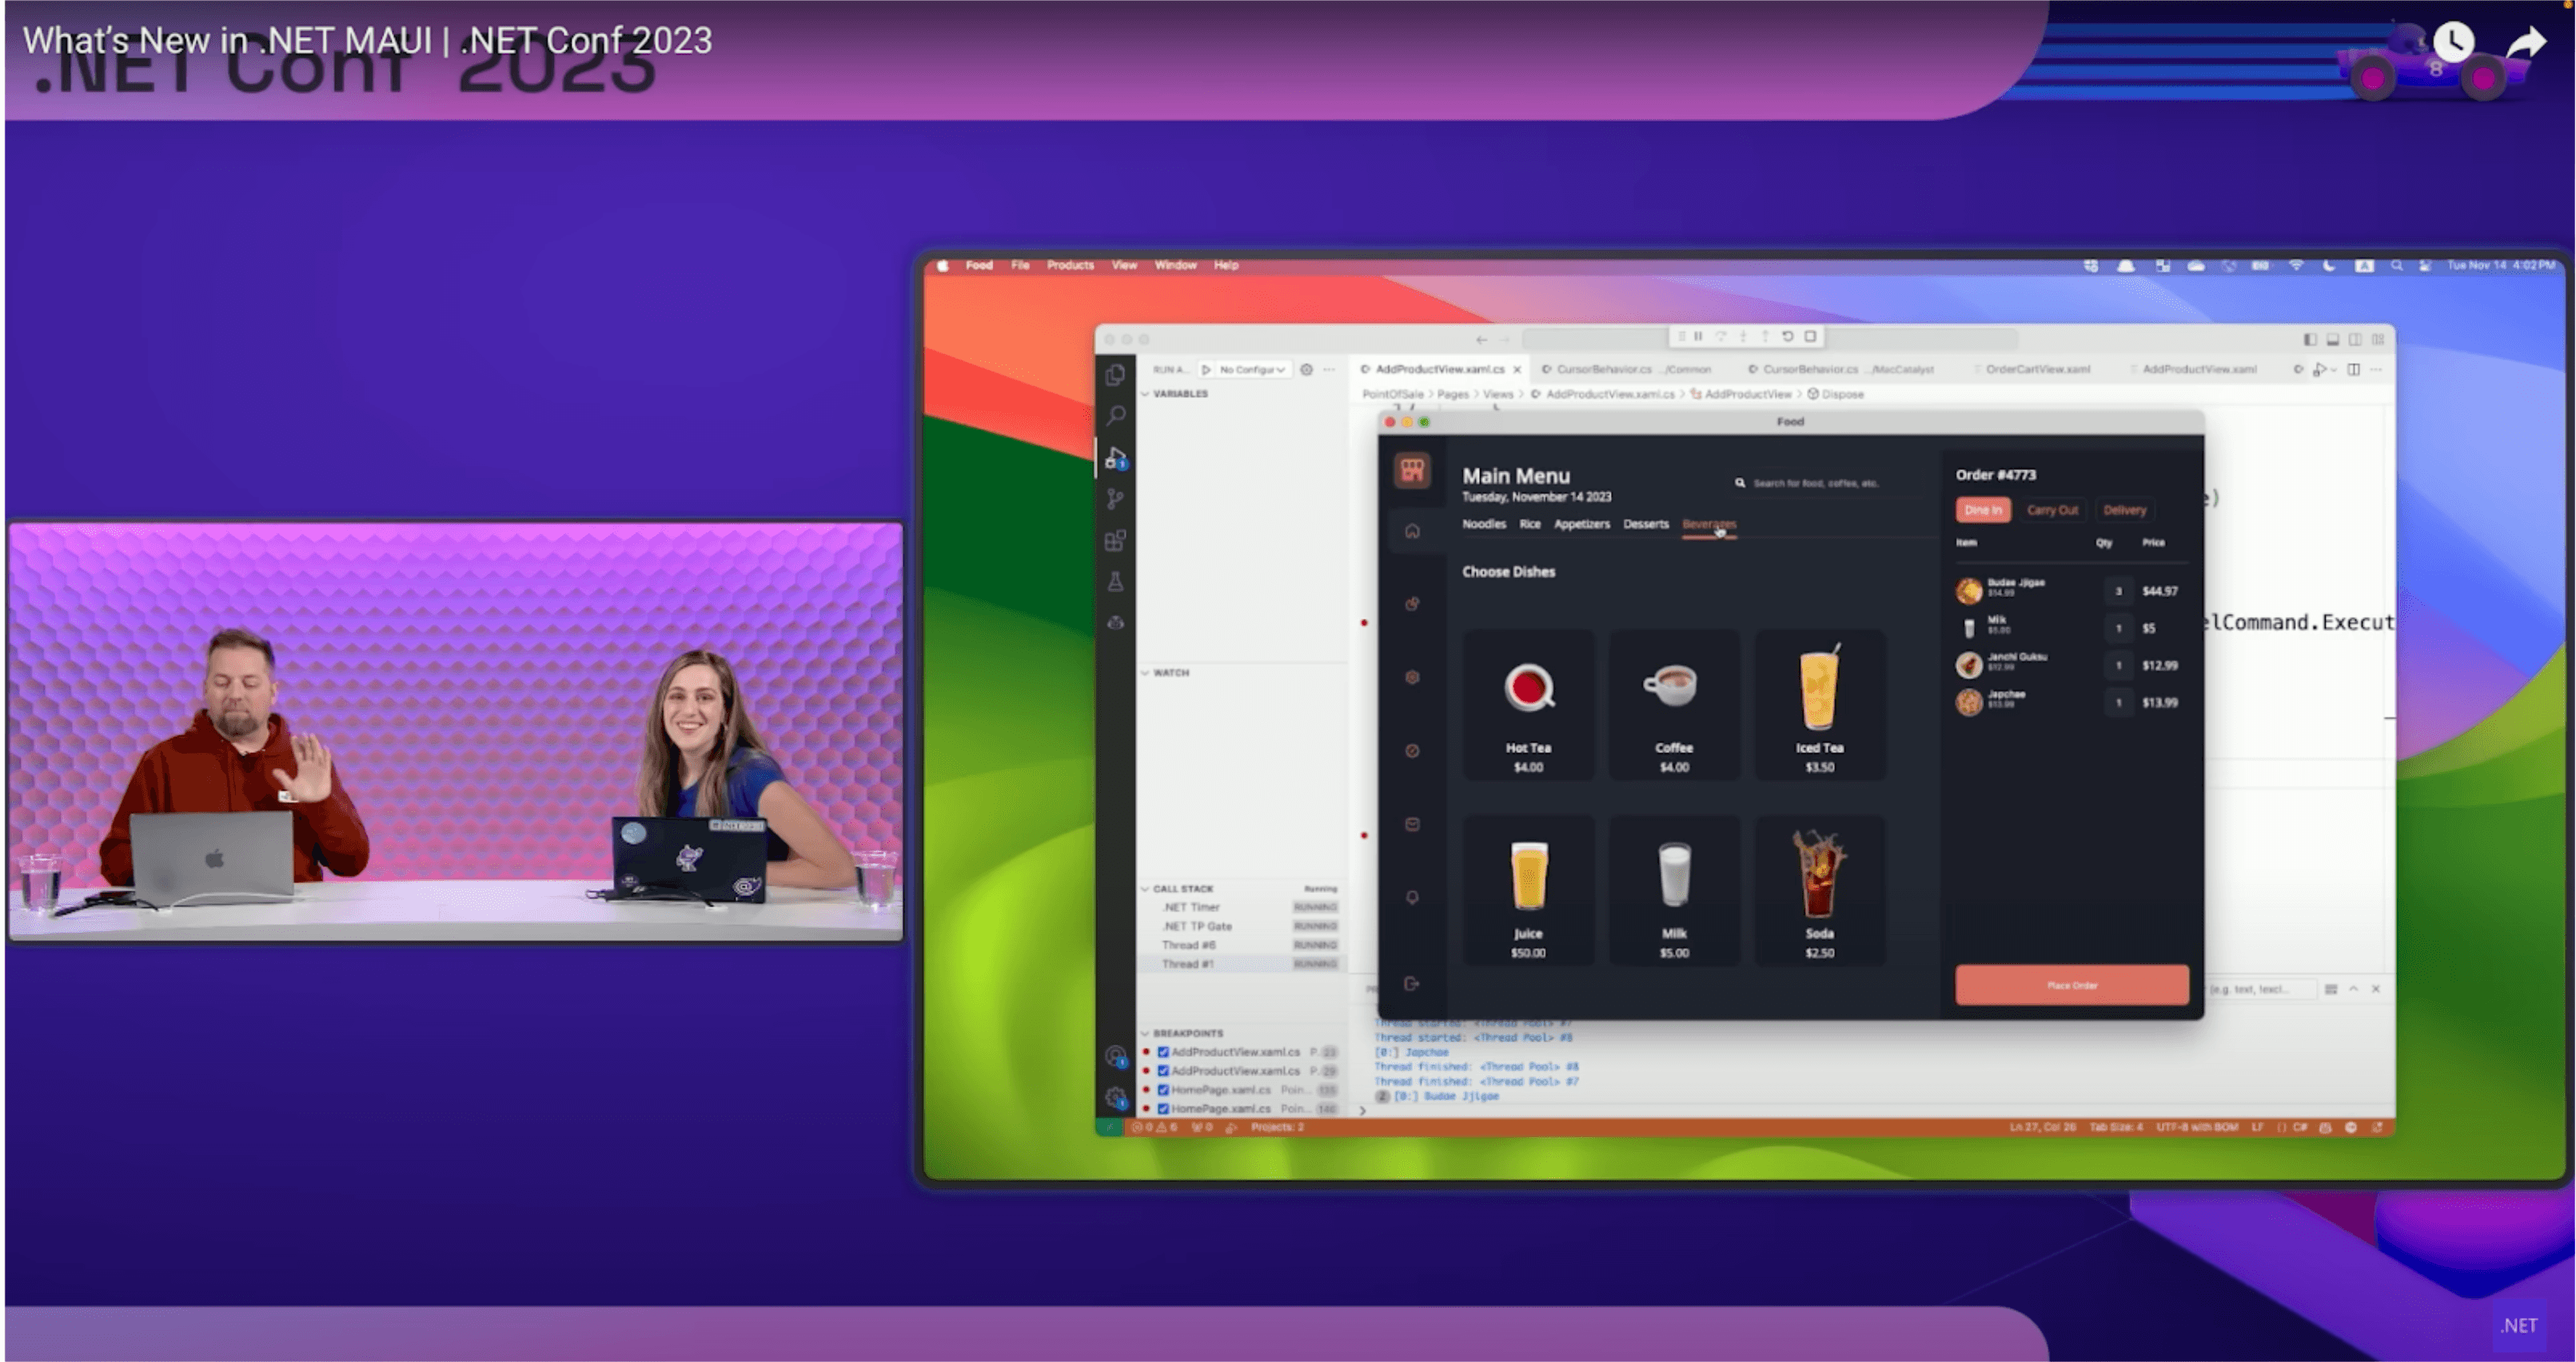Go back with the VS Code back arrow
The width and height of the screenshot is (2576, 1362).
point(1482,339)
